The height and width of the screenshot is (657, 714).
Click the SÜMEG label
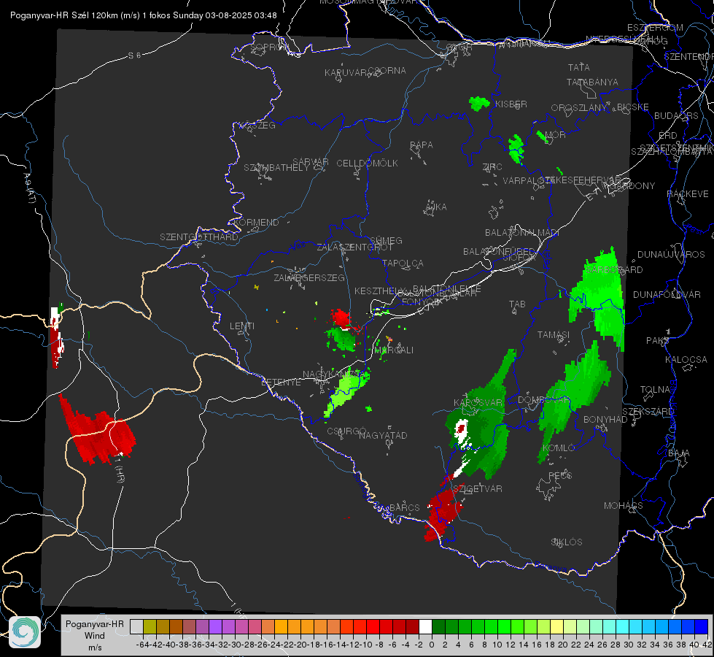coord(386,240)
